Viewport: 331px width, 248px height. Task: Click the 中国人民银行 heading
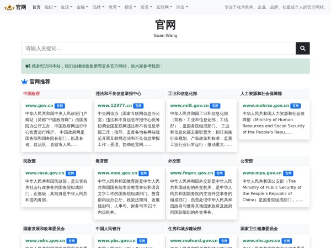click(108, 229)
